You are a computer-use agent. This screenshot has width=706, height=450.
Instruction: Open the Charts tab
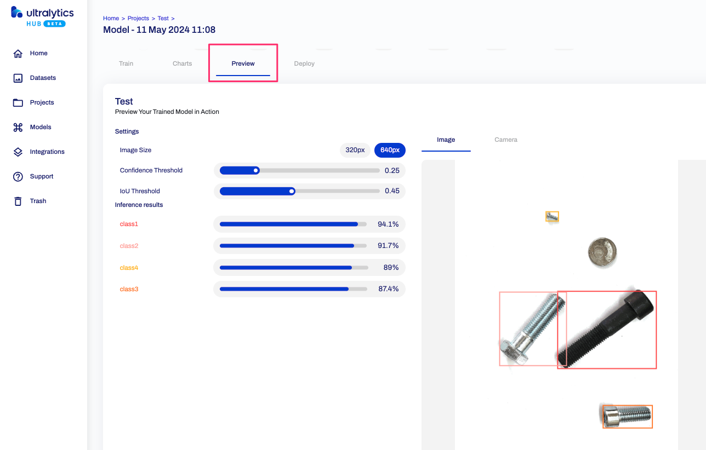(x=182, y=64)
